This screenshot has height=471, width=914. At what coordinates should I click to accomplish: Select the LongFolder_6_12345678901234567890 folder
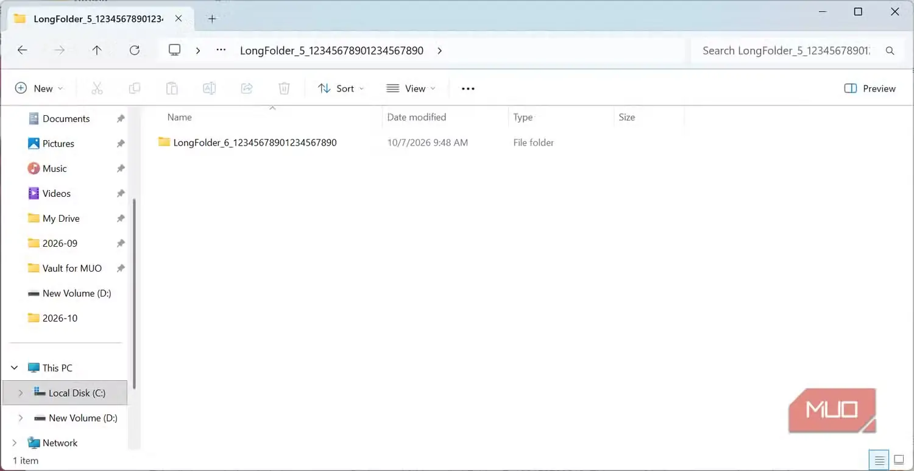pos(247,143)
